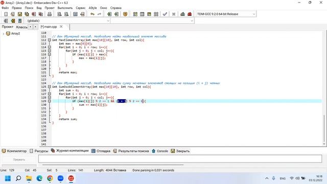Click the Profile analysis chart icon

[x=183, y=14]
